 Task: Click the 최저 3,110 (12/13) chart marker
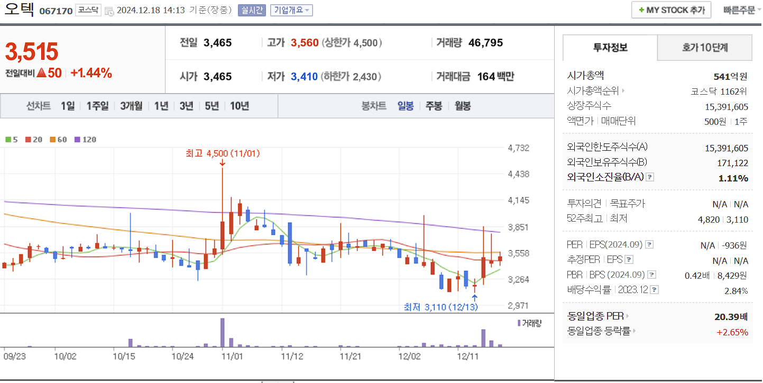point(440,307)
